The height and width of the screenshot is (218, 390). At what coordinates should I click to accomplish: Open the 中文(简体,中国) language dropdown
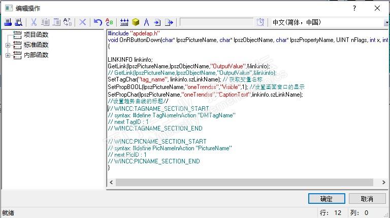tap(386, 23)
